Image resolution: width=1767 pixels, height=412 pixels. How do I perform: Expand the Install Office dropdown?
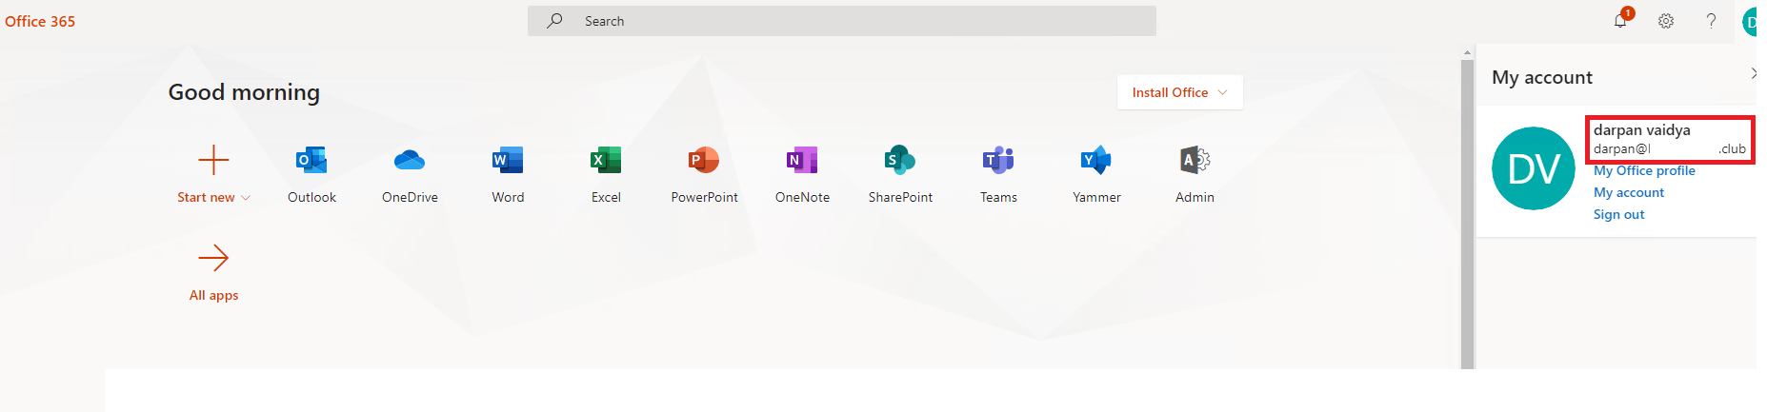coord(1179,92)
